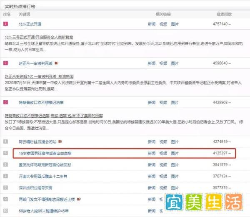Open 新闻 link for 河南大爷用西瓜雕出十二生肖
250x217 pixels.
click(152, 177)
